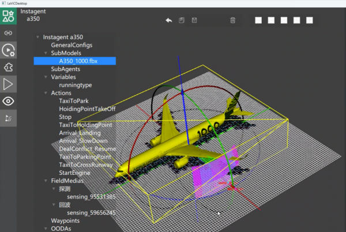Click the 探测 label
The height and width of the screenshot is (232, 346).
65,189
